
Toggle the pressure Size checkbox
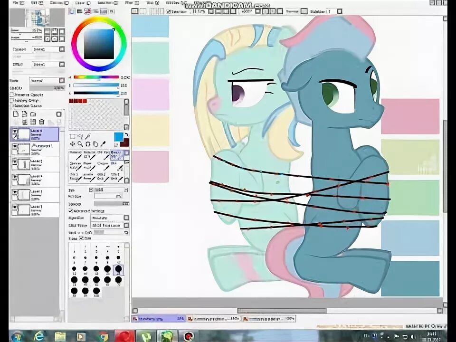[81, 238]
